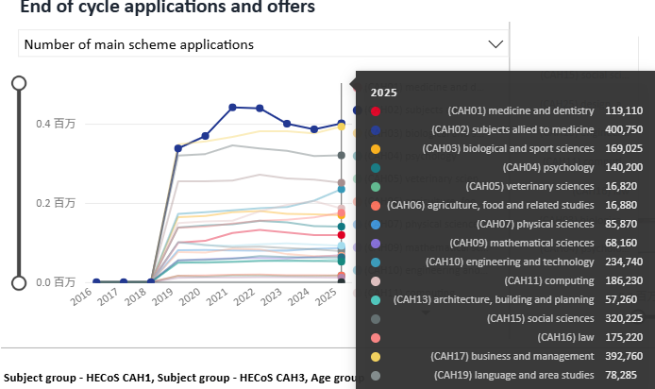
Task: Click the dropdown chevron arrow
Action: (x=495, y=44)
